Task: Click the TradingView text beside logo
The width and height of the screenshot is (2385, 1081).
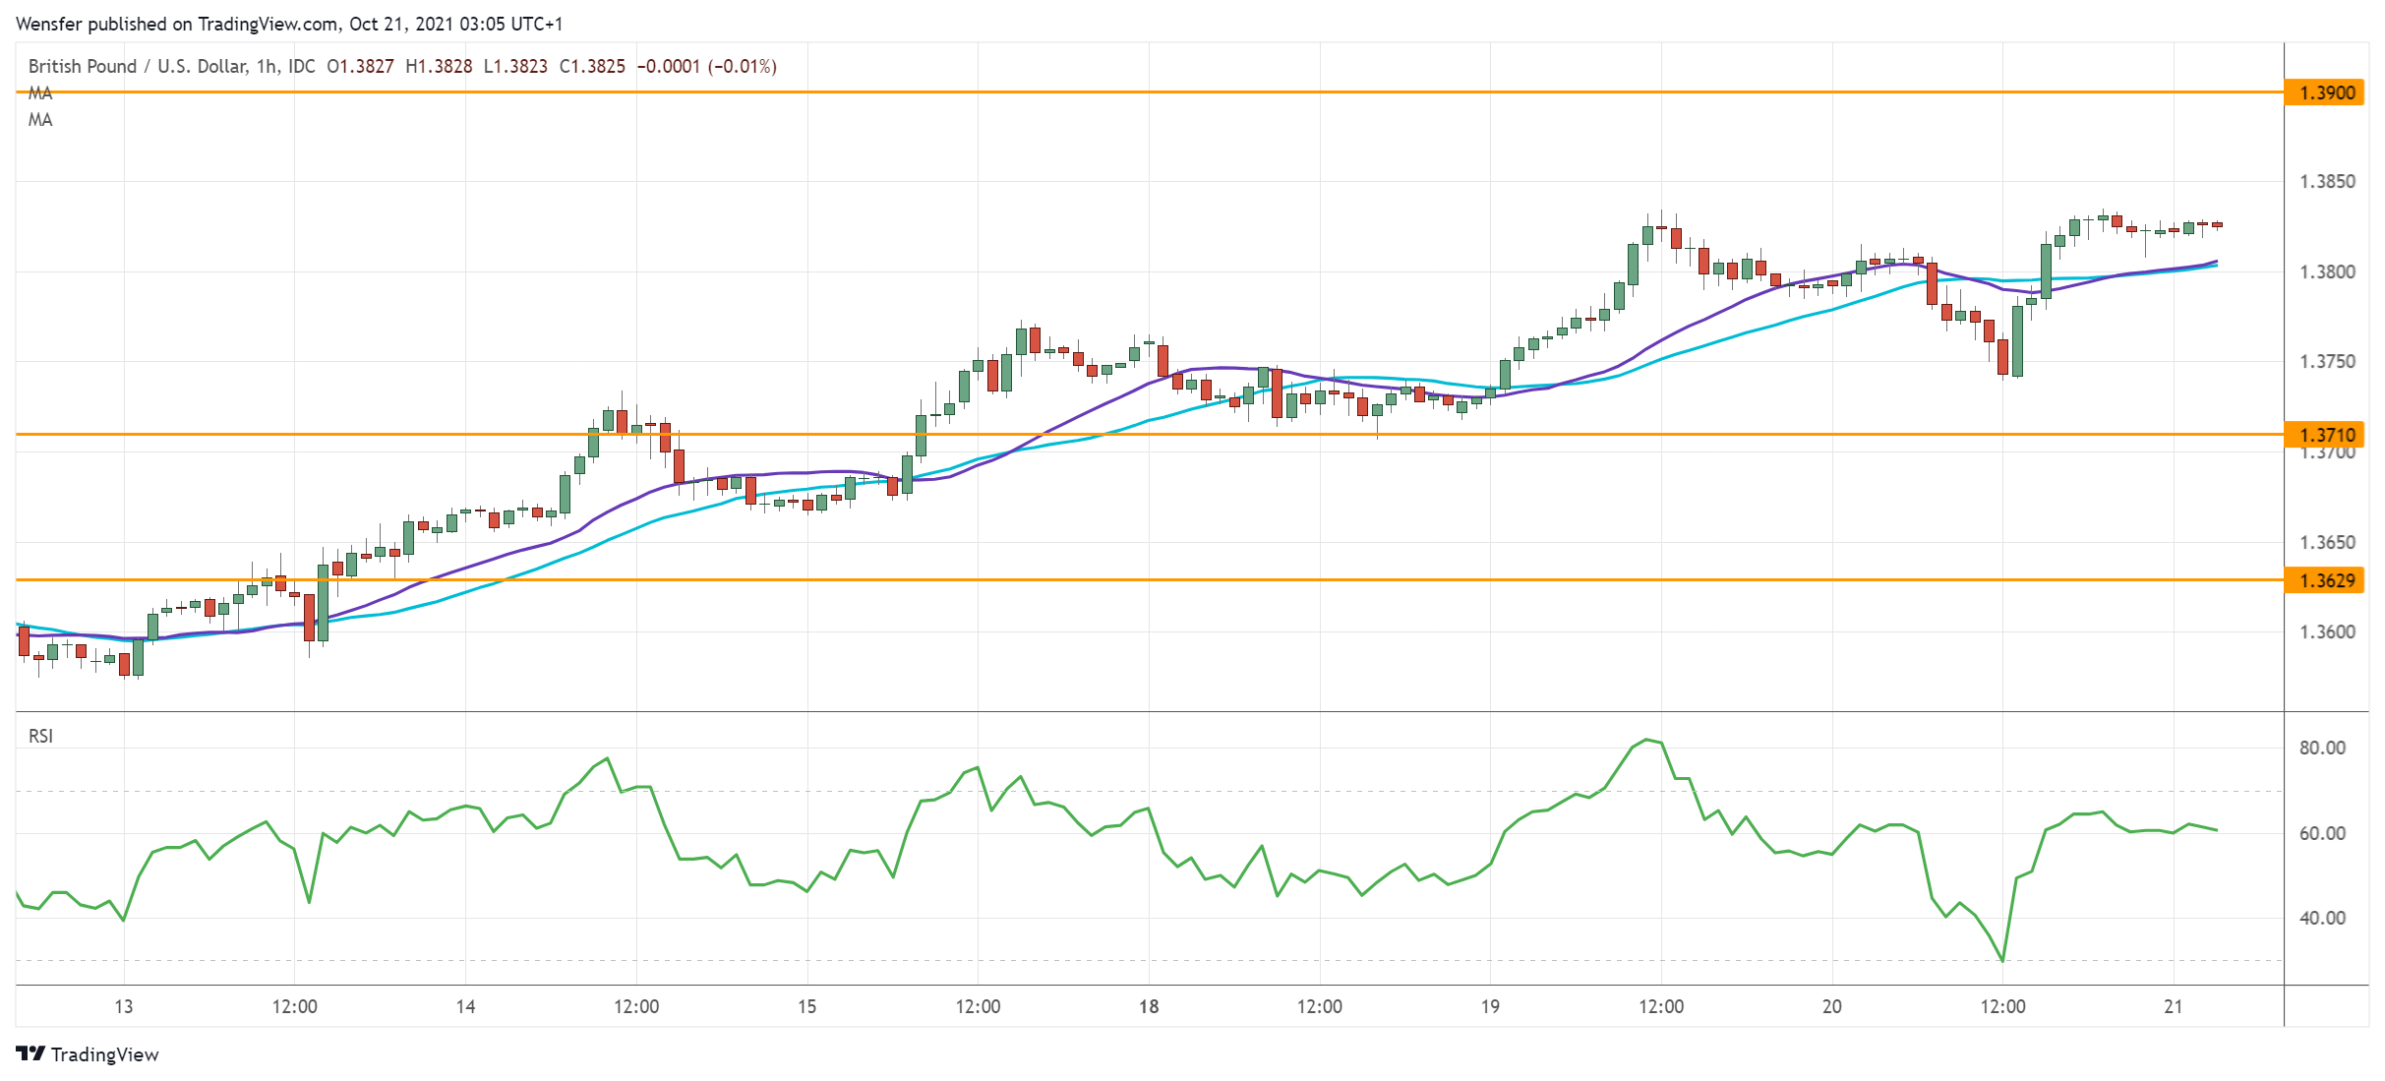Action: pyautogui.click(x=104, y=1054)
